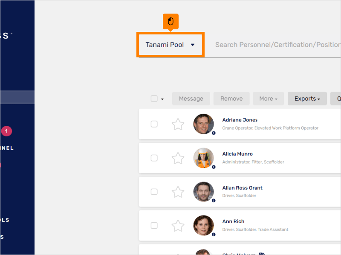
Task: Check the box next to Adriane Jones
Action: (154, 124)
